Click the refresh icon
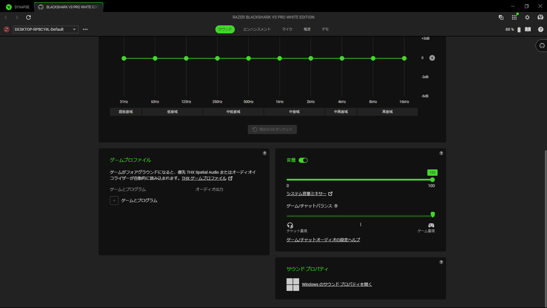This screenshot has width=547, height=308. click(x=29, y=18)
